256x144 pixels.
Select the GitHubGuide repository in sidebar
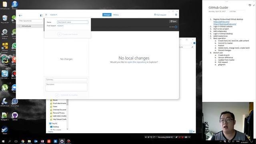click(x=30, y=26)
